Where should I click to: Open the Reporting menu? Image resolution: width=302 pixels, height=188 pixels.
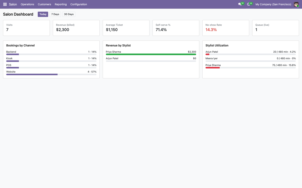tap(61, 4)
